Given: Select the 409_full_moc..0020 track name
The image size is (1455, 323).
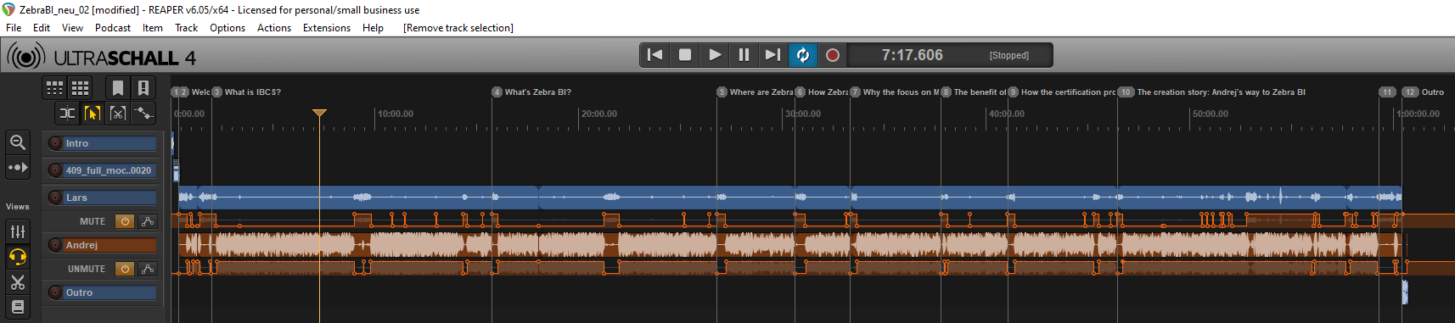Looking at the screenshot, I should [x=110, y=170].
